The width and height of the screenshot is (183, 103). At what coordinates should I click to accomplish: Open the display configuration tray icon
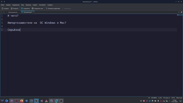pyautogui.click(x=167, y=101)
